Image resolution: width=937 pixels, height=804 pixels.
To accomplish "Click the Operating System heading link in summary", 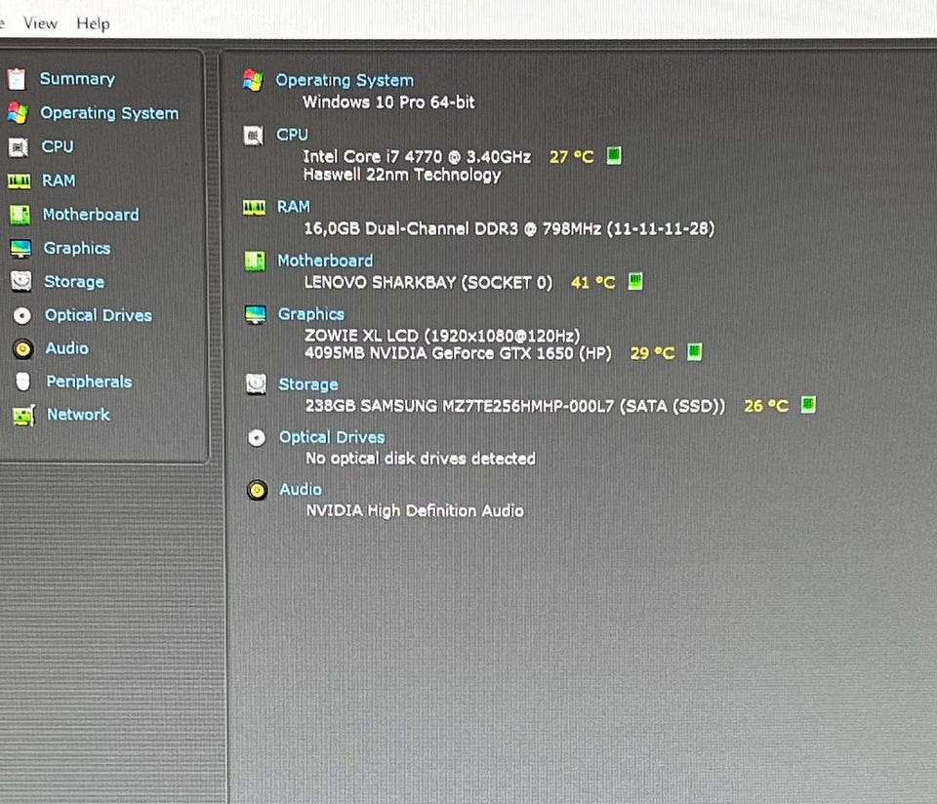I will click(x=345, y=80).
